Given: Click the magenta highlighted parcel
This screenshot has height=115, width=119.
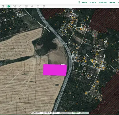Looking at the screenshot, I should point(55,70).
